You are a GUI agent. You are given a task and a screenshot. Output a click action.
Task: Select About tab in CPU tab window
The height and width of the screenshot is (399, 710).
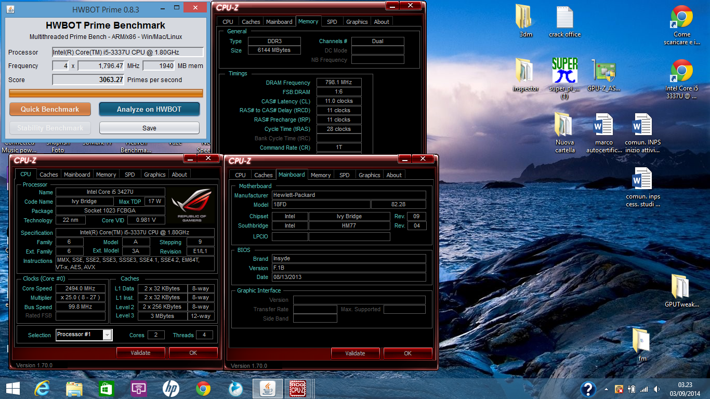click(x=179, y=175)
